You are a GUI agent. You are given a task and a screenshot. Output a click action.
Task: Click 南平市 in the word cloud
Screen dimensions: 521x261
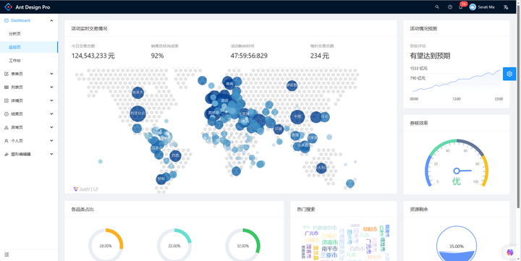click(329, 249)
